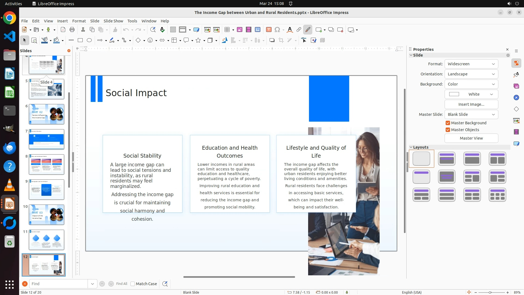
Task: Select slide 7 thumbnail in Slides panel
Action: point(46,139)
